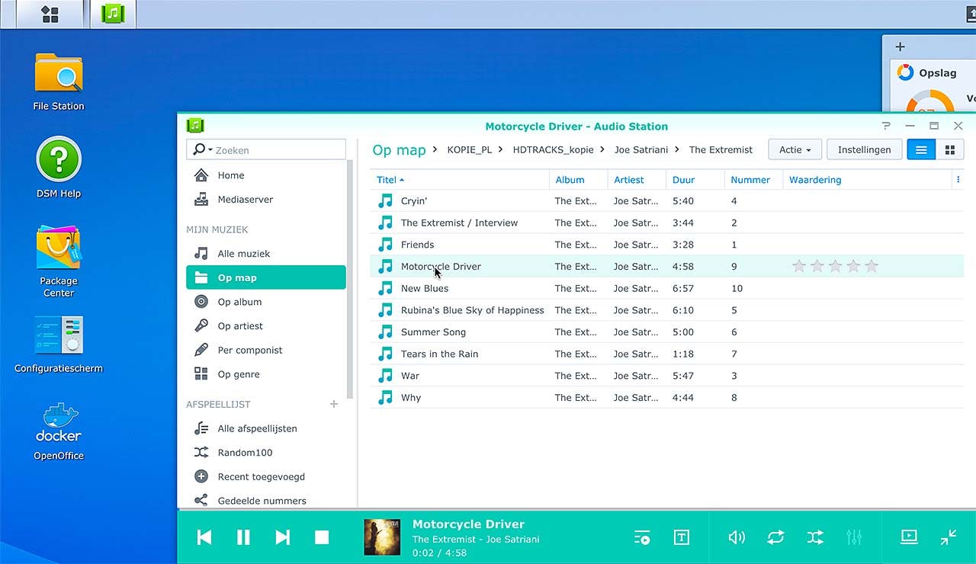The image size is (976, 564).
Task: Toggle shuffle mode
Action: (x=815, y=537)
